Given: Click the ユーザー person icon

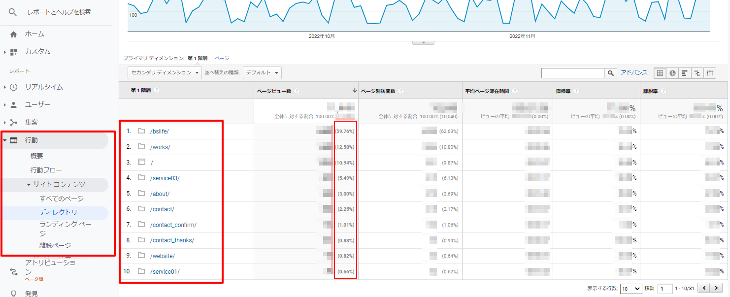Looking at the screenshot, I should tap(13, 105).
